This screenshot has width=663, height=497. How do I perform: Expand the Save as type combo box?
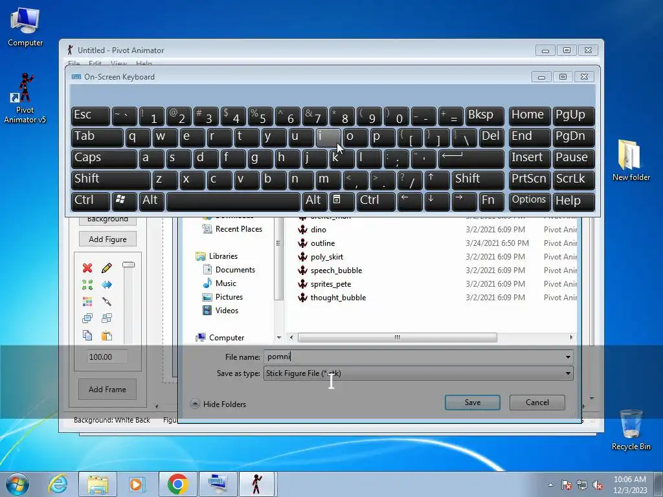(x=418, y=373)
